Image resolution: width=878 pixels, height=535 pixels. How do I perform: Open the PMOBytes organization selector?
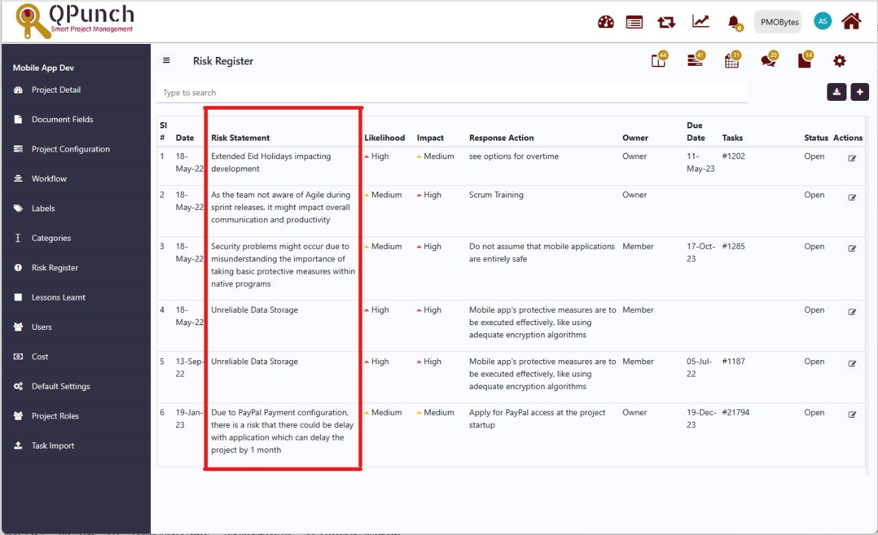779,22
